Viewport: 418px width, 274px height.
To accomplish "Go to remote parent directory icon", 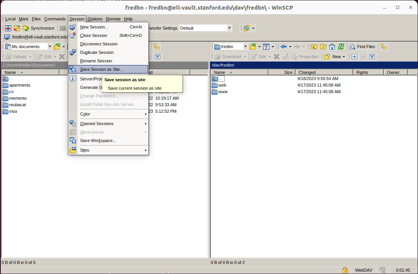I will tap(314, 47).
